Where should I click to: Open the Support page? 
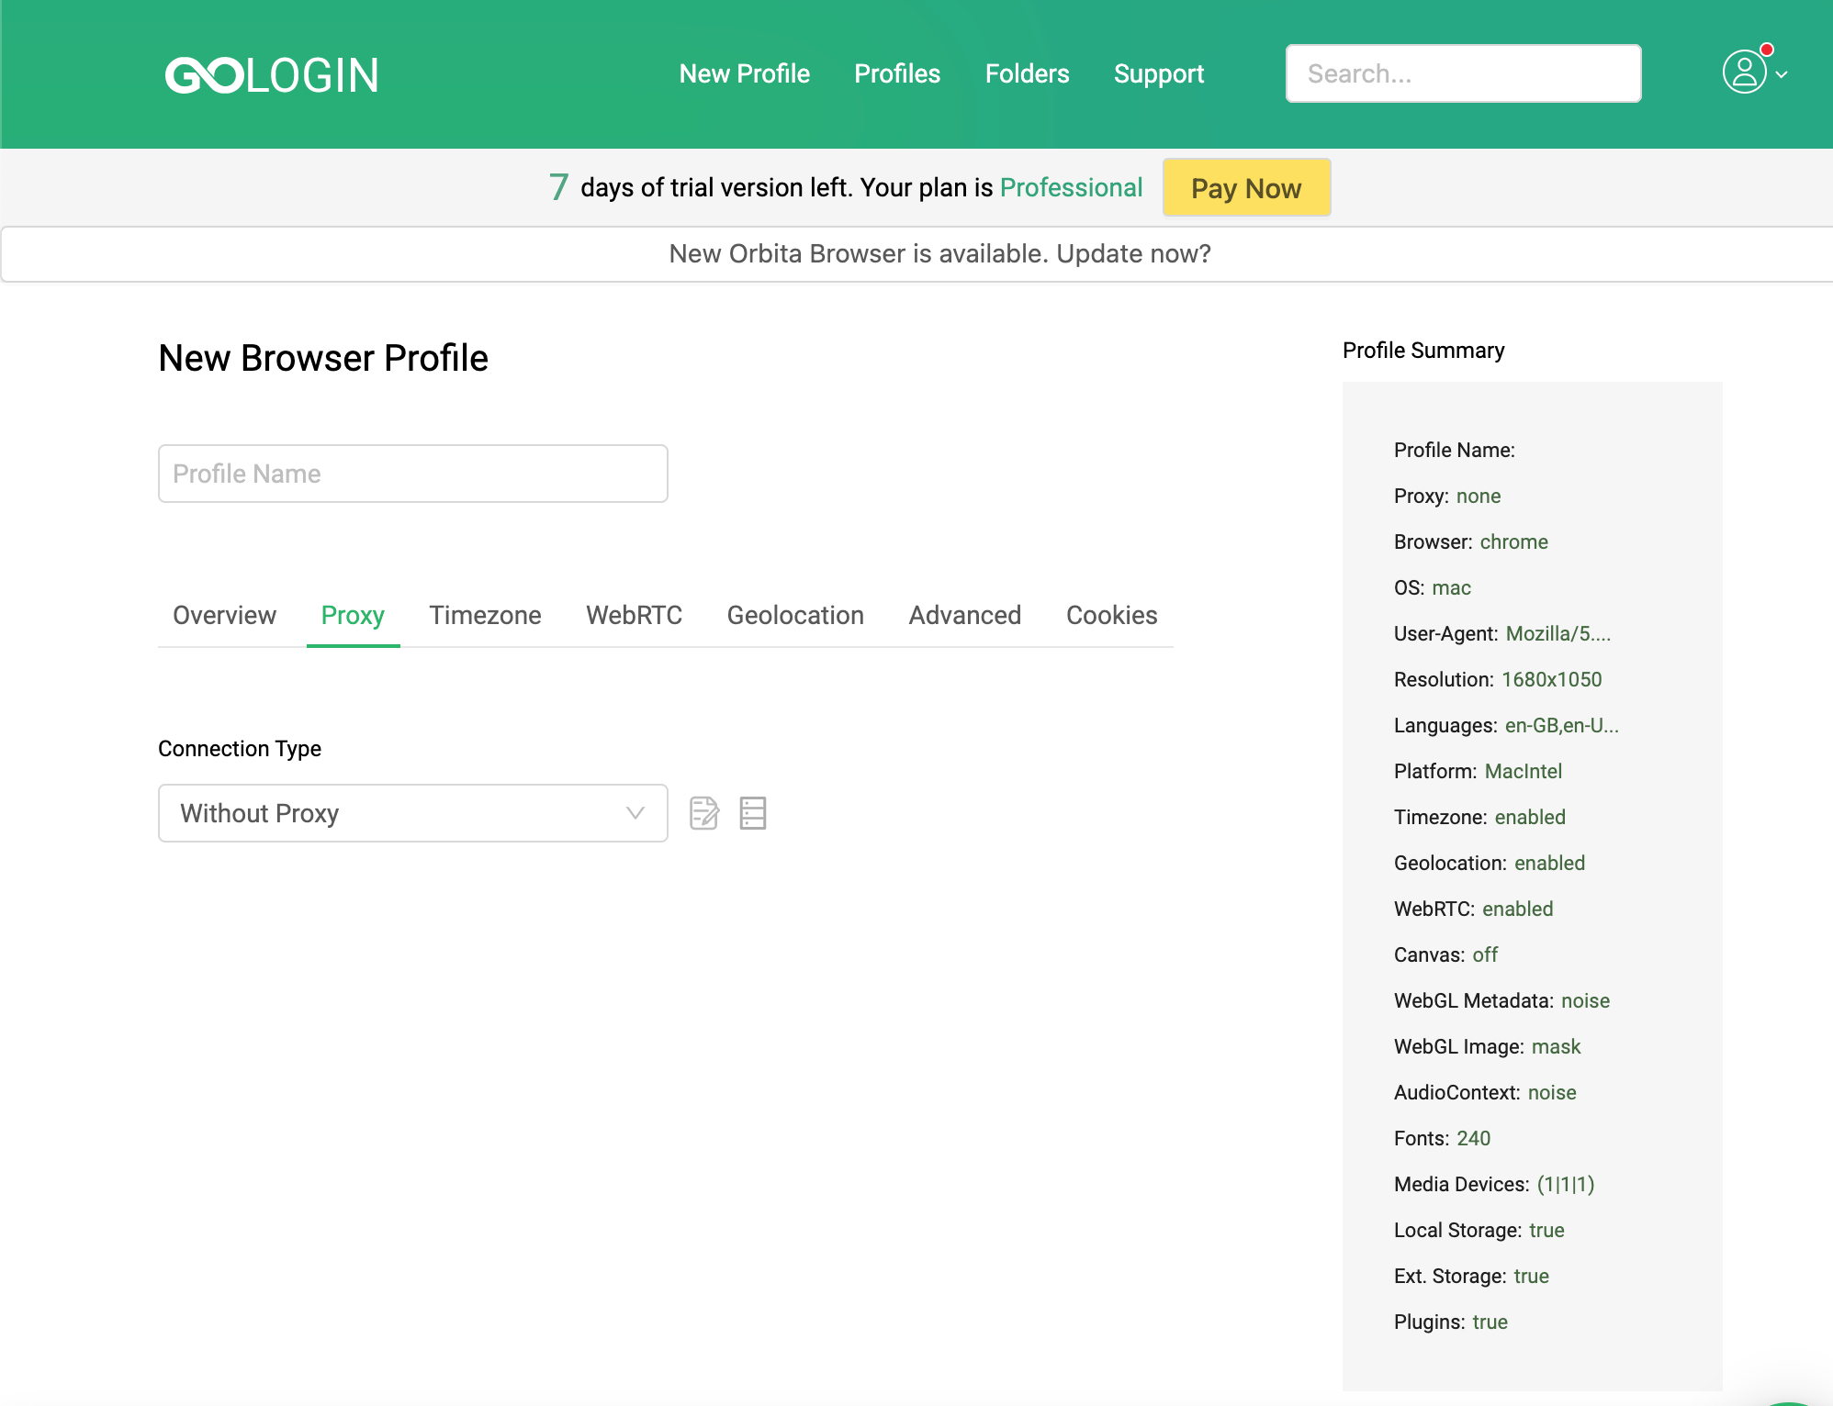pyautogui.click(x=1158, y=73)
